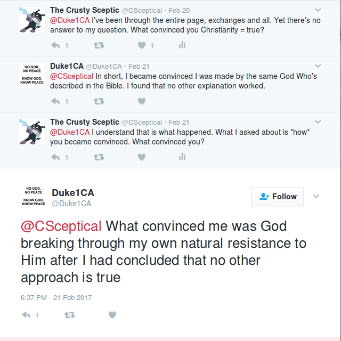
Task: Reply to the main Duke1CA tweet
Action: click(26, 315)
